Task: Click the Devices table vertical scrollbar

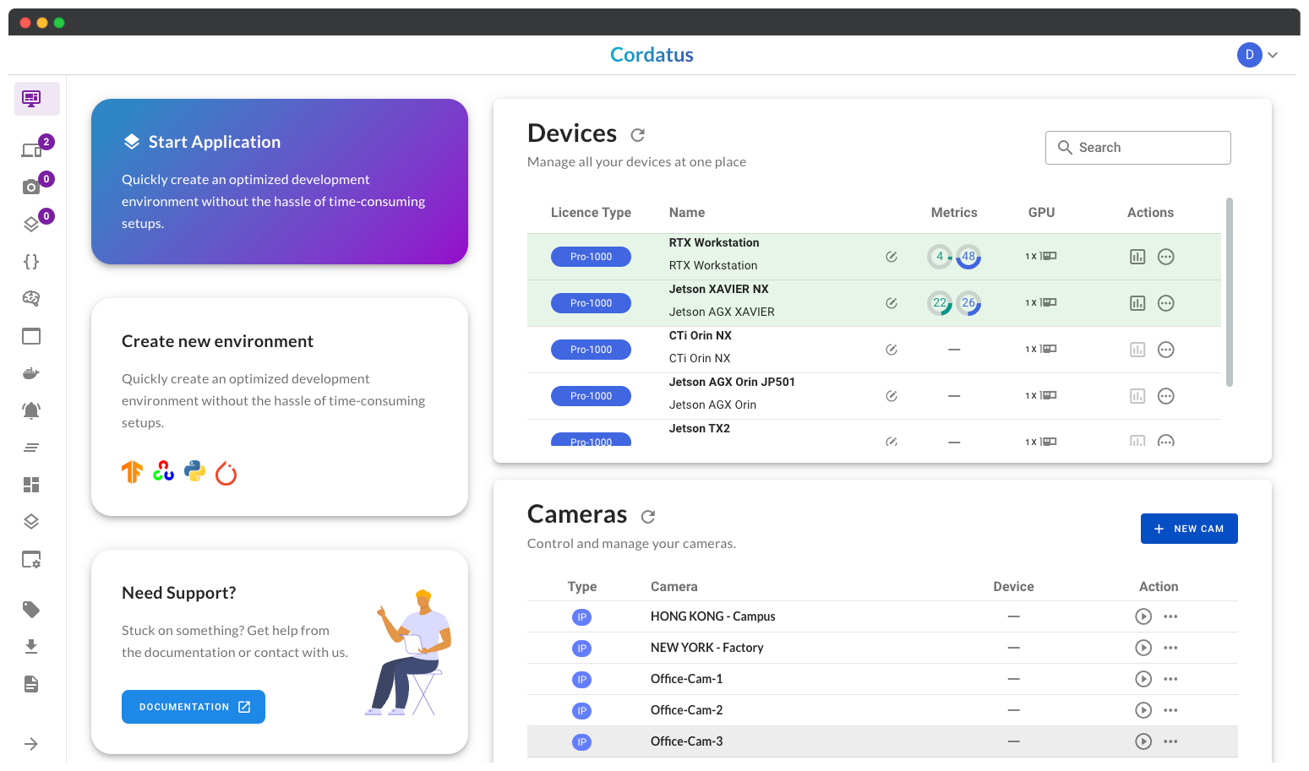Action: tap(1230, 292)
